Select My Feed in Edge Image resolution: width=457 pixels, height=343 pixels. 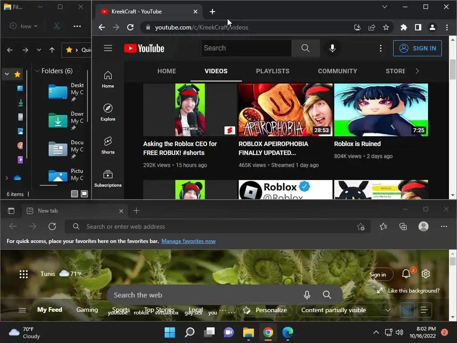click(x=50, y=310)
